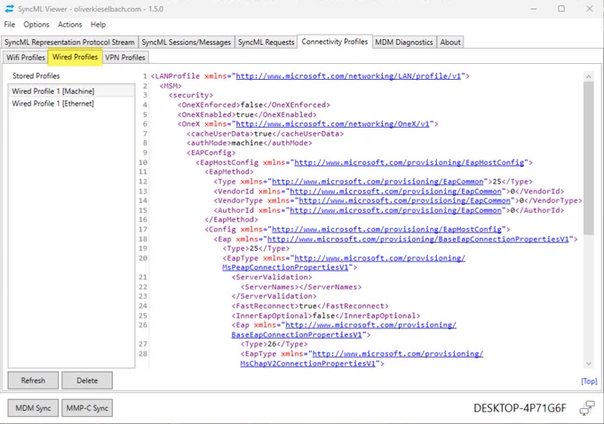Click the MMP-C Sync button
Screen dimensions: 604x424
(87, 408)
